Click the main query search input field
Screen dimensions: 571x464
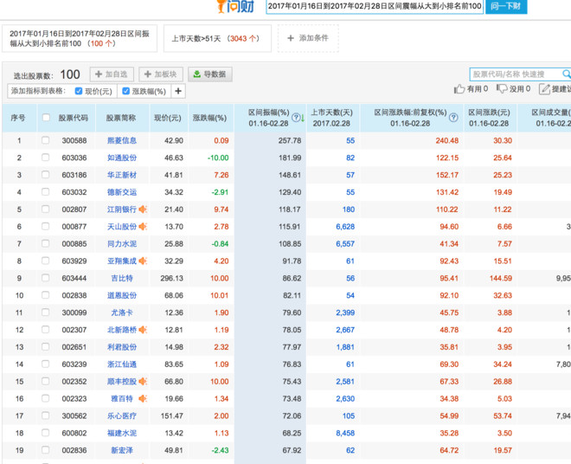click(x=375, y=6)
